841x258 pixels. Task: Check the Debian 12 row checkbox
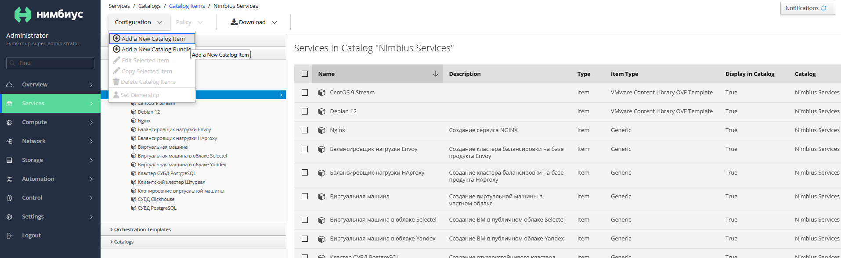[305, 111]
